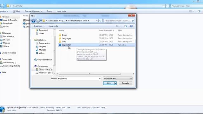The width and height of the screenshot is (203, 114).
Task: Open recent locations dropdown beside Forward arrow
Action: pos(41,21)
